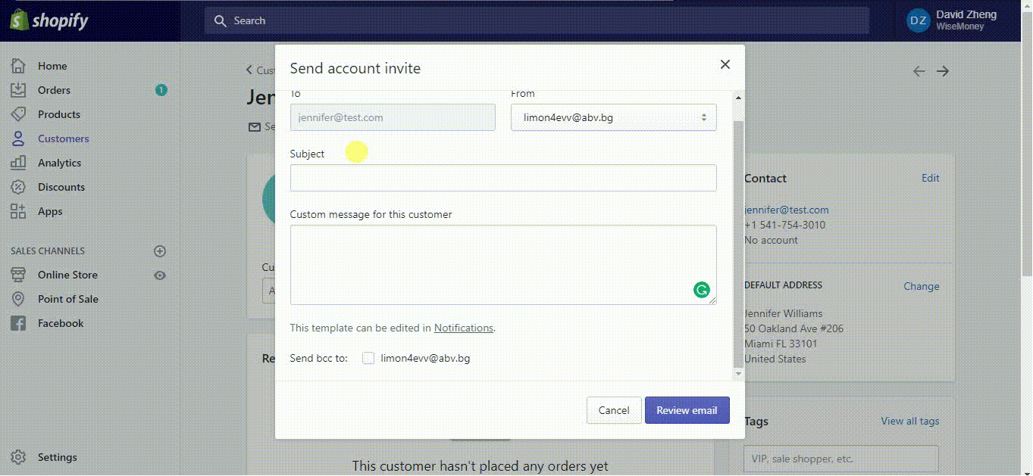Click the Settings gear icon
1033x476 pixels.
coord(18,457)
